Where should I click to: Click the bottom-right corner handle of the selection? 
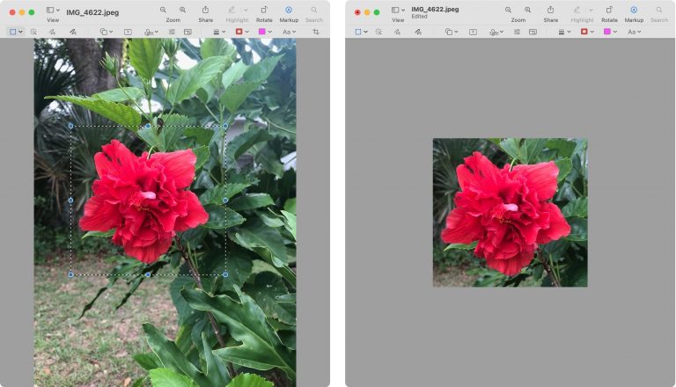pyautogui.click(x=225, y=274)
